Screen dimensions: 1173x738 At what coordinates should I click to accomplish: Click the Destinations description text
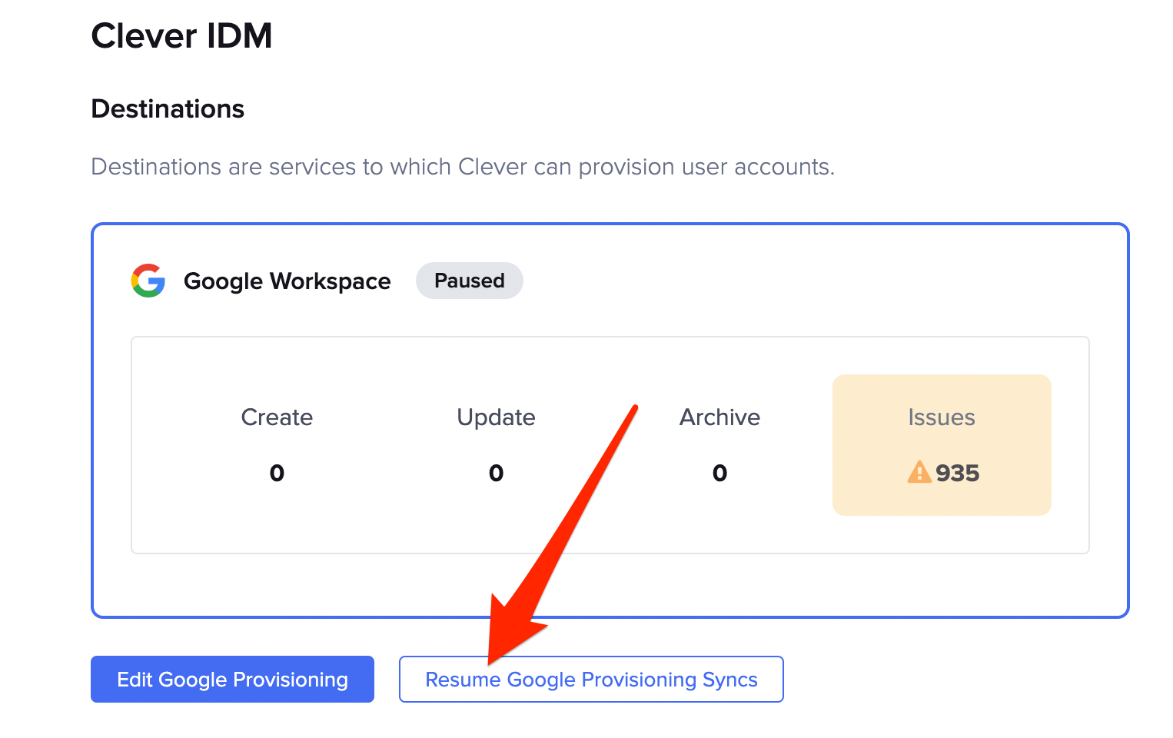pyautogui.click(x=463, y=167)
